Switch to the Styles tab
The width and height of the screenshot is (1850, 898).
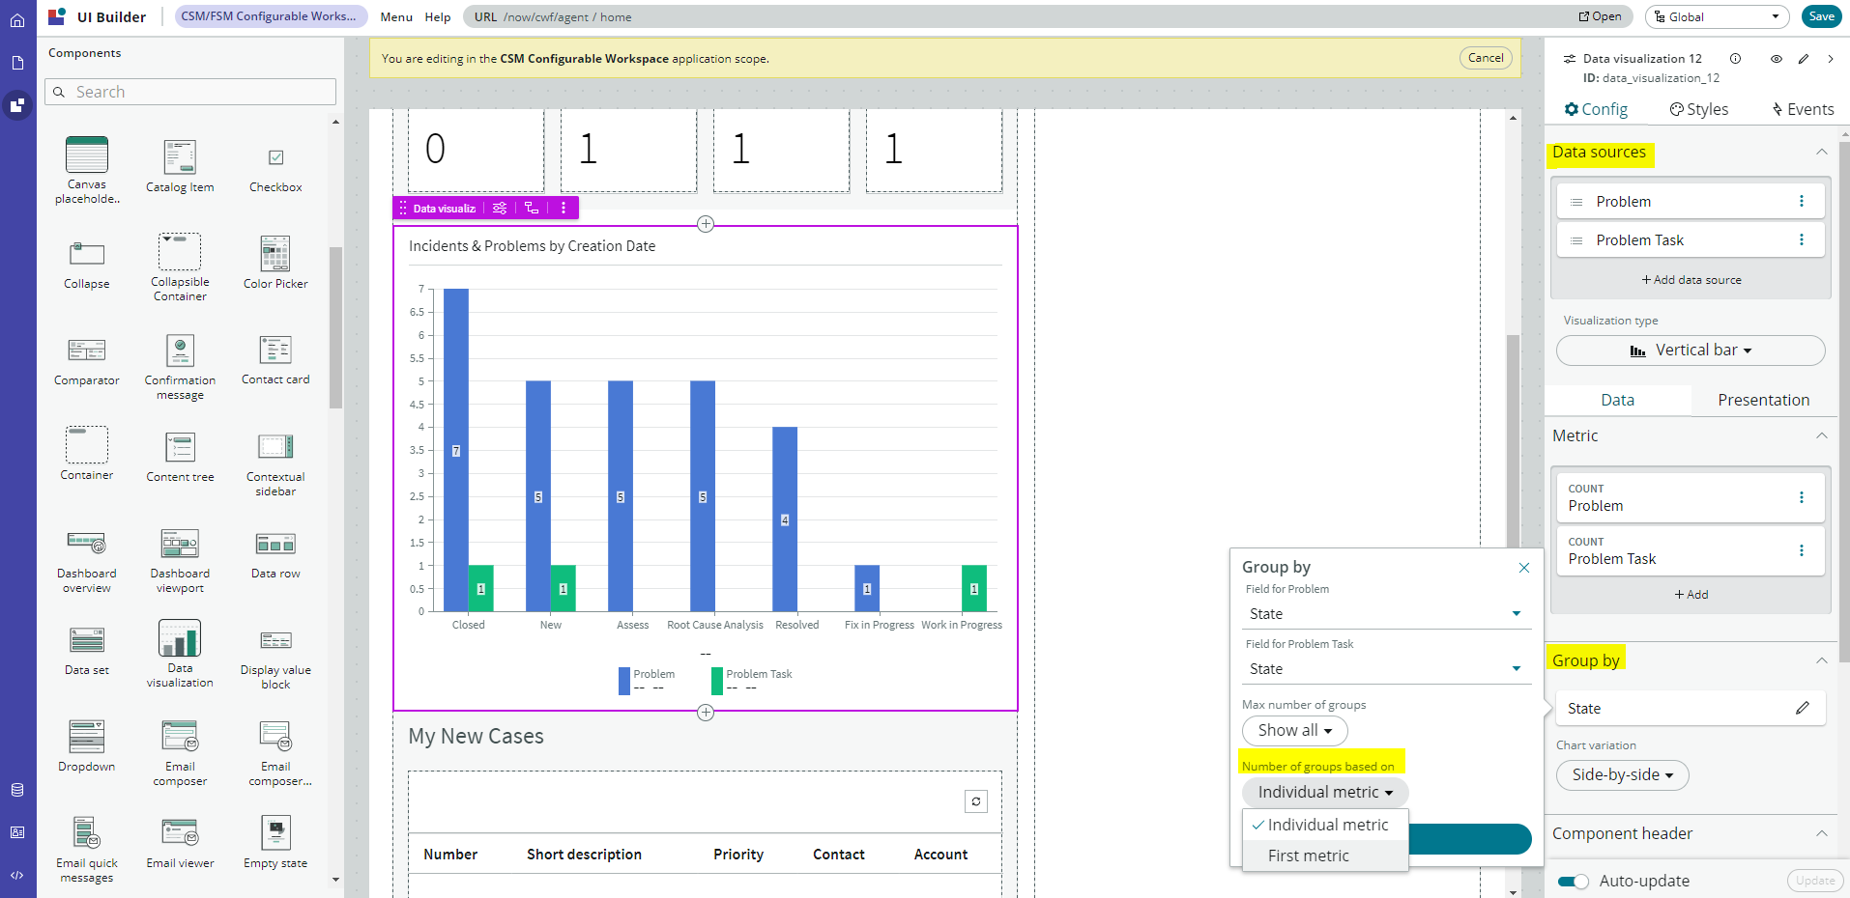pos(1698,110)
